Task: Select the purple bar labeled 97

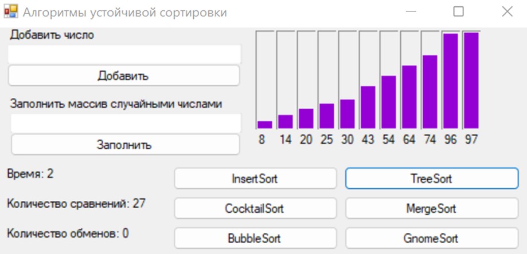Action: (x=471, y=81)
